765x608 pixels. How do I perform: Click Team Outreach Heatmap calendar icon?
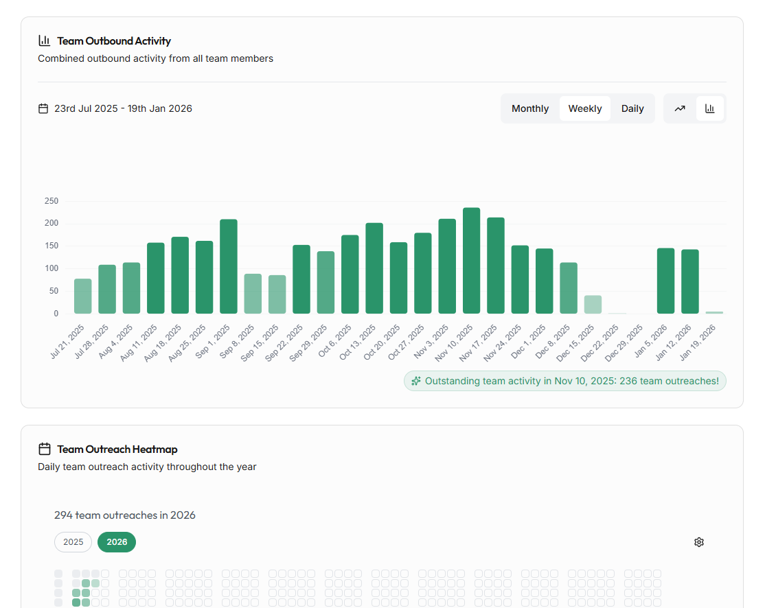click(x=45, y=449)
